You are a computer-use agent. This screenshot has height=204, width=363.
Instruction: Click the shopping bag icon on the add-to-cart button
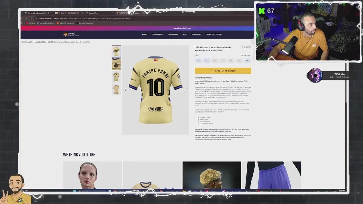[212, 71]
